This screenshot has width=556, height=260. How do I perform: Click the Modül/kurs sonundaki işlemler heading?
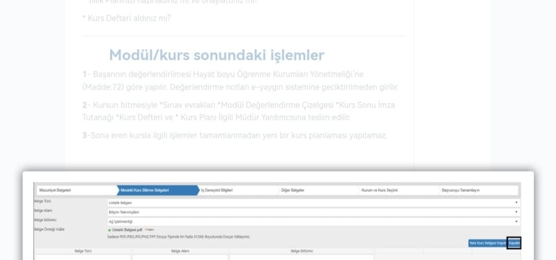[217, 55]
